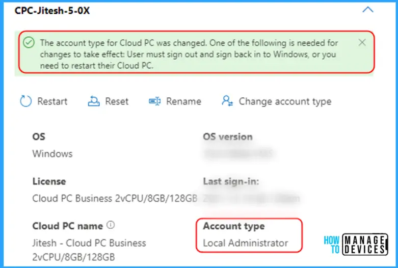Click the Local Administrator account type value

coord(246,243)
